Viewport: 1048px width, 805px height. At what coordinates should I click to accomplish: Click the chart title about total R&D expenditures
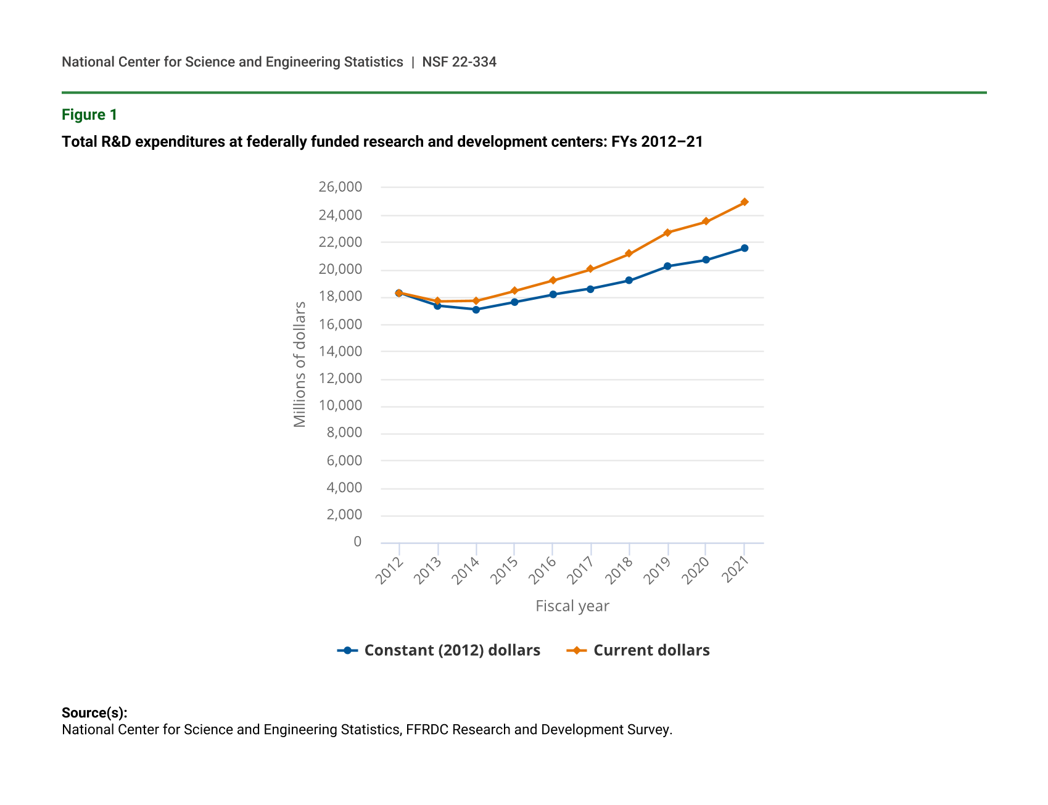382,142
